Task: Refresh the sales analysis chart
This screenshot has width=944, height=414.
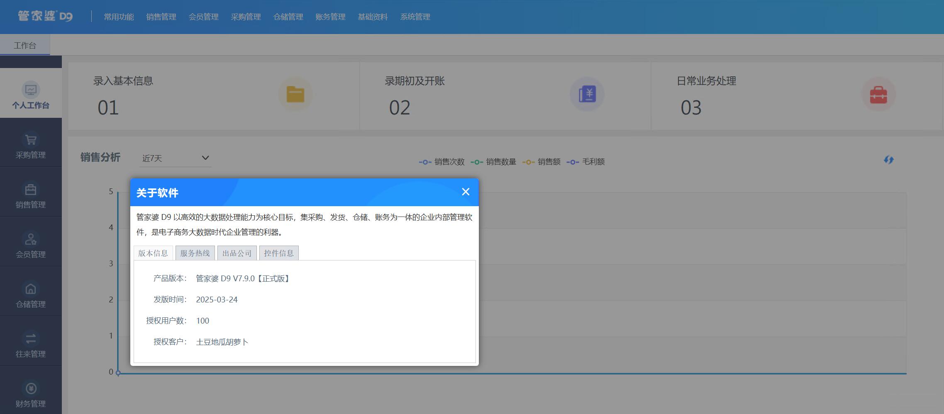Action: click(x=888, y=160)
